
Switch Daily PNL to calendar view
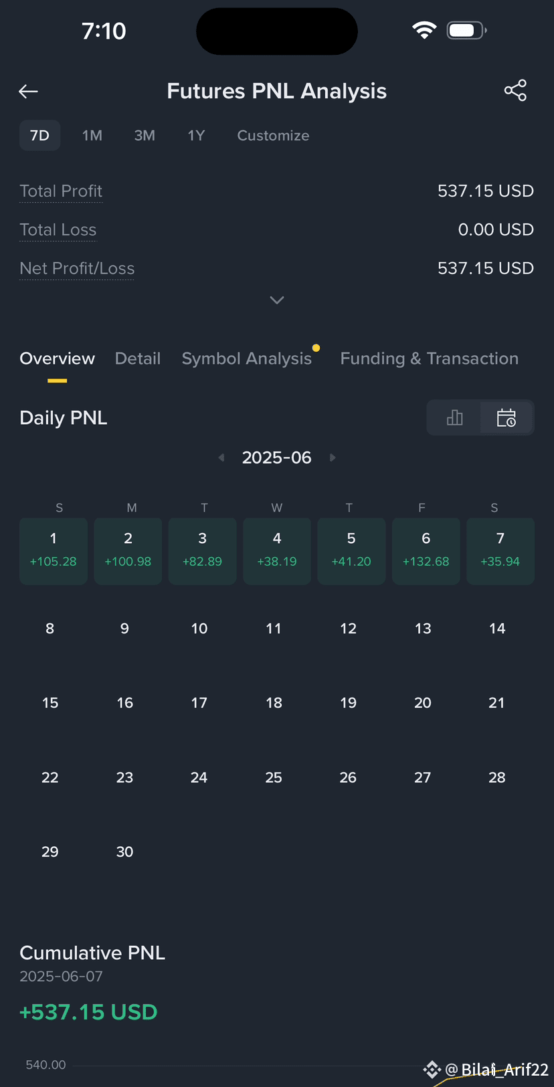(x=506, y=418)
